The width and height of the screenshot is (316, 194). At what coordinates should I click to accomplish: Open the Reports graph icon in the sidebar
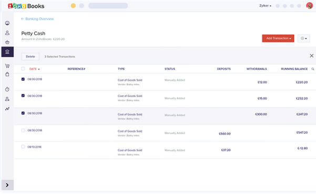pos(7,109)
